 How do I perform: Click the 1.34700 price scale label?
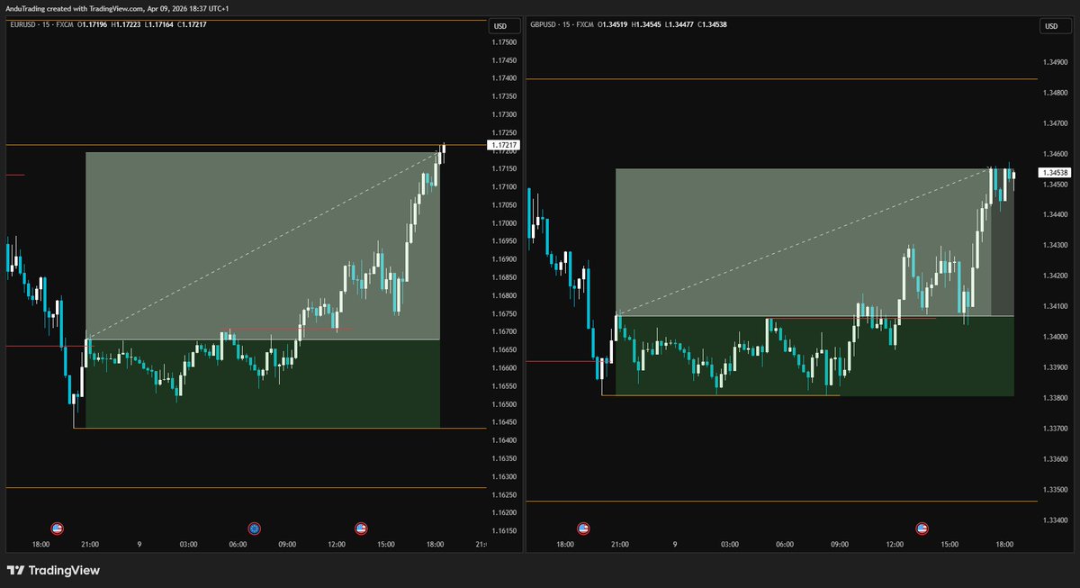click(x=1055, y=123)
